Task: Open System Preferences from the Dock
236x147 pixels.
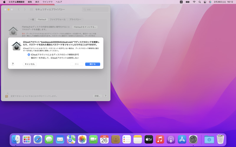Action: pyautogui.click(x=193, y=139)
